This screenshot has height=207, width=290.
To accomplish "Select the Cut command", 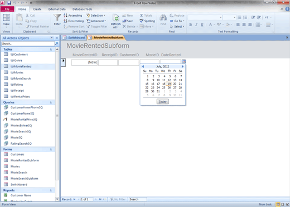I will (30, 16).
